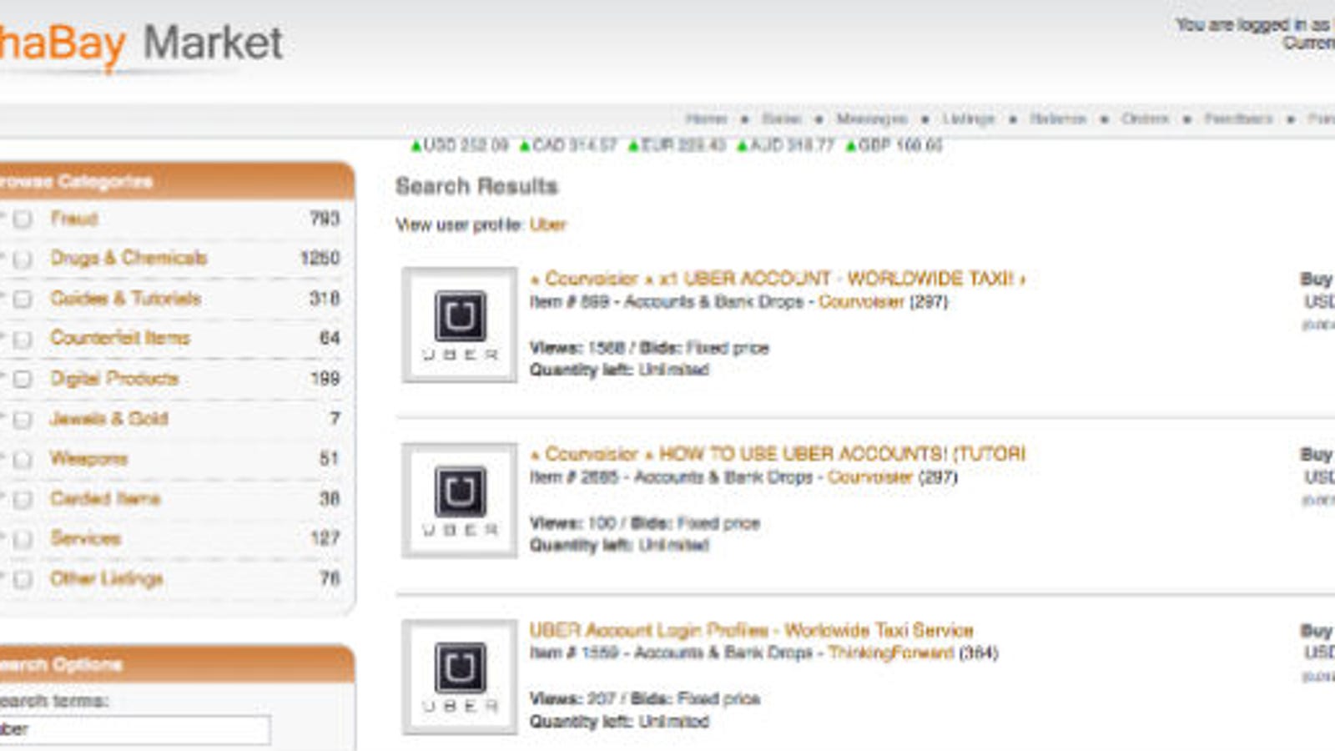Click the GBP exchange rate ticker
The image size is (1335, 751).
coord(894,145)
